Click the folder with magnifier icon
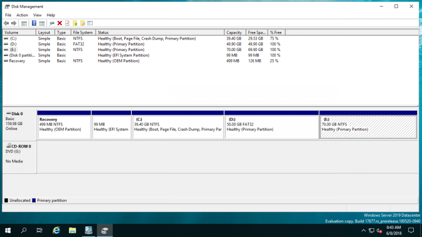Viewport: 422px width, 237px height. tap(82, 23)
